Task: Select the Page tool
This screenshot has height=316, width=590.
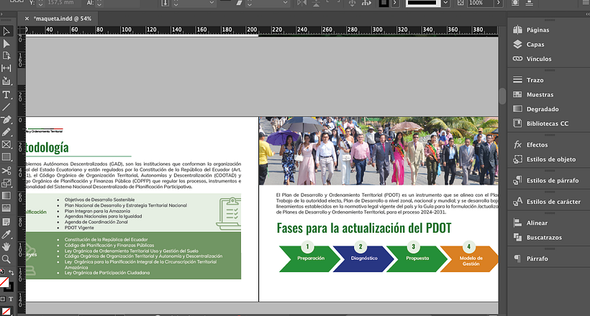Action: [6, 56]
